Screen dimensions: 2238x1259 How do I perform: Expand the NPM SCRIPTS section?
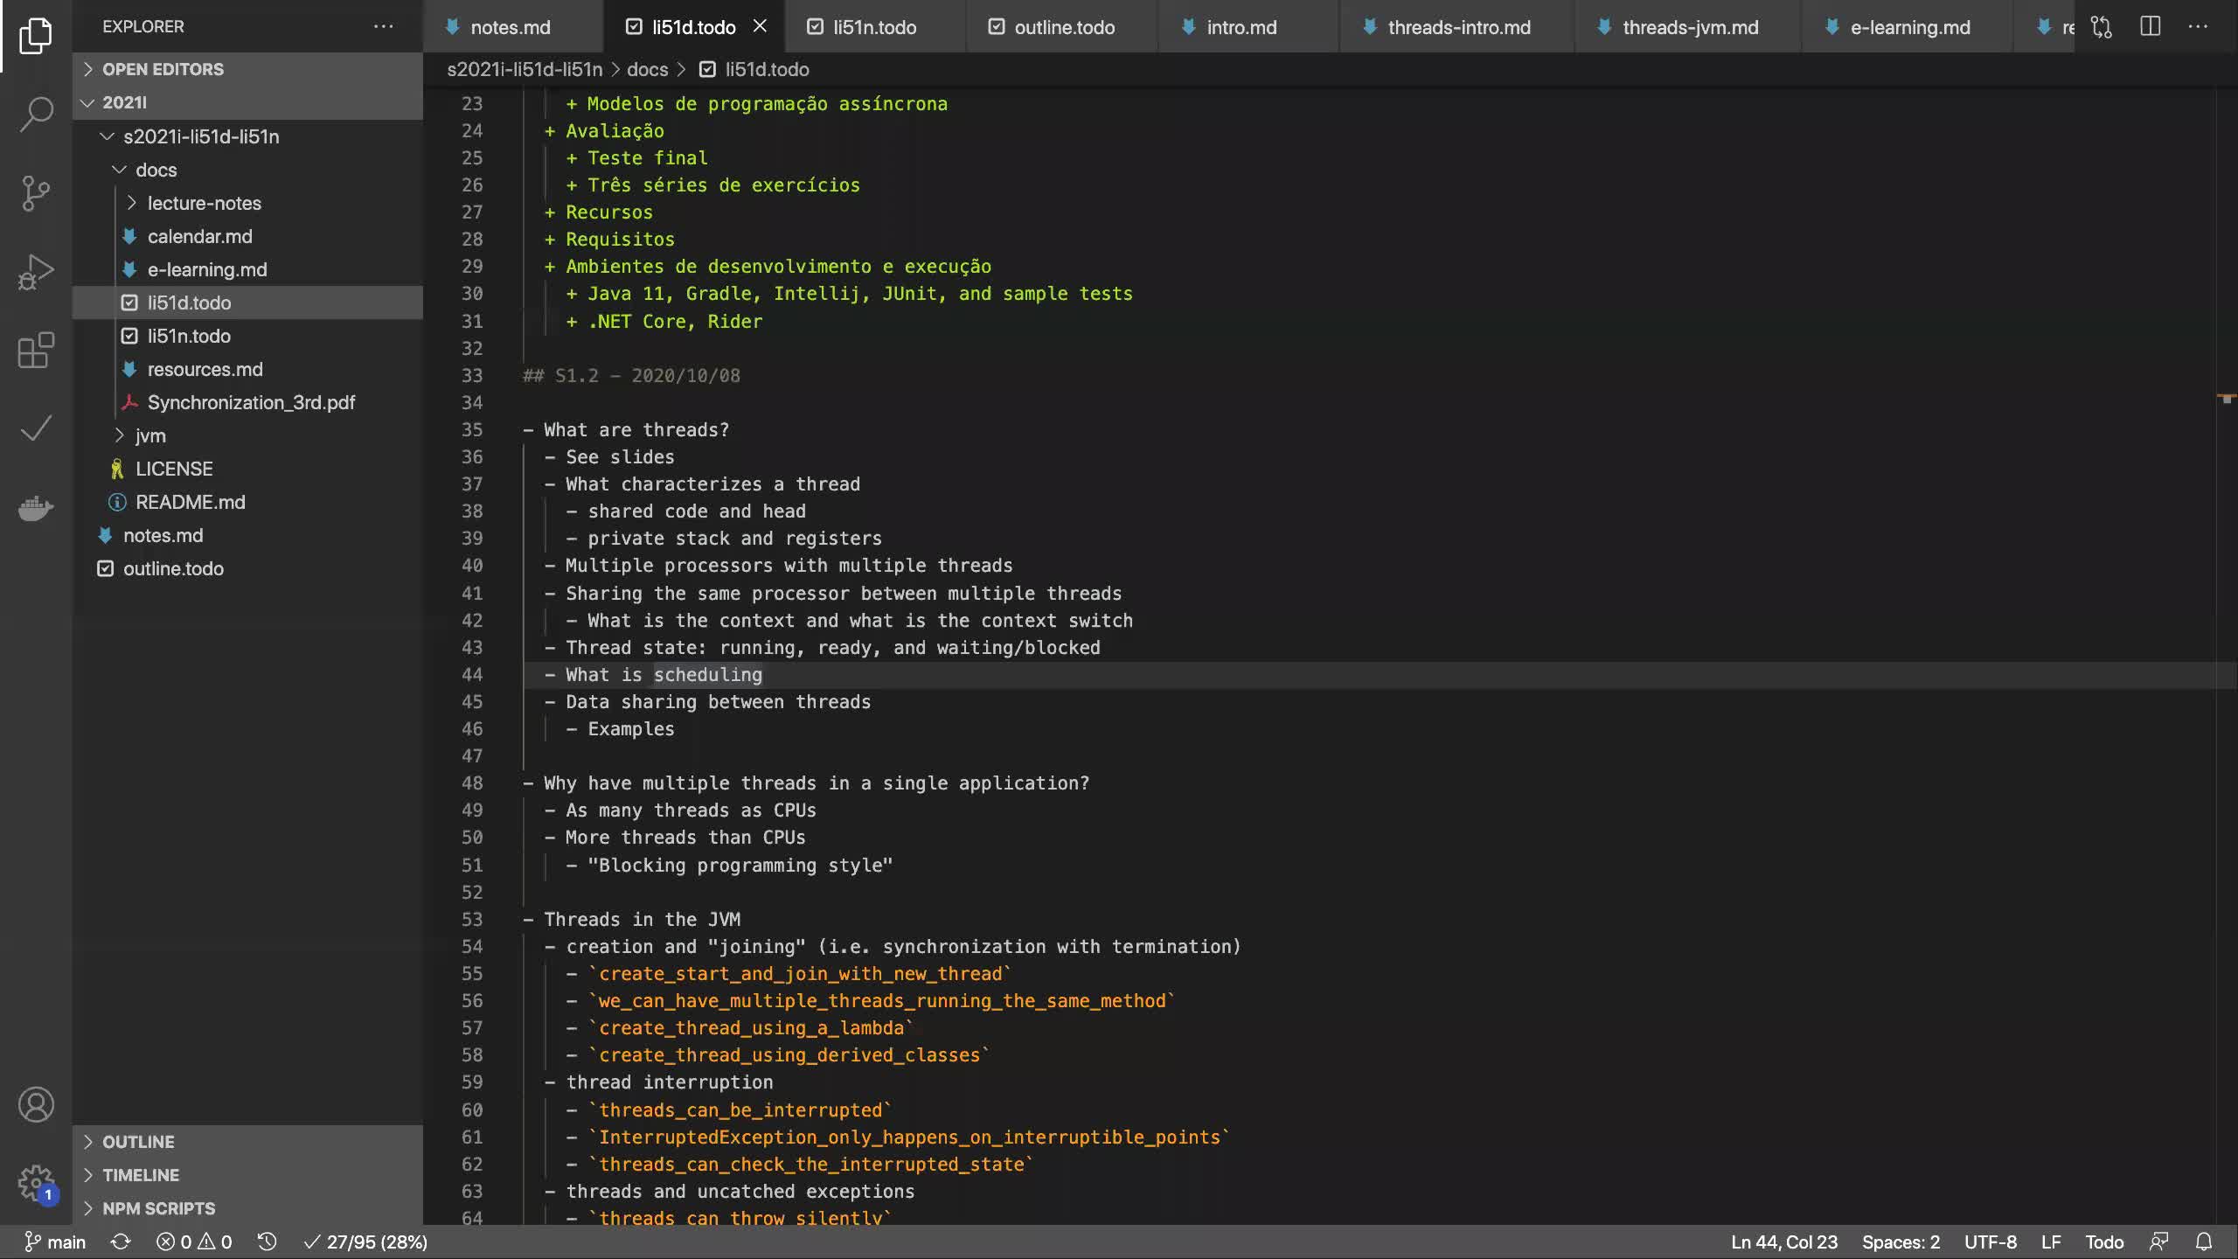click(247, 1208)
